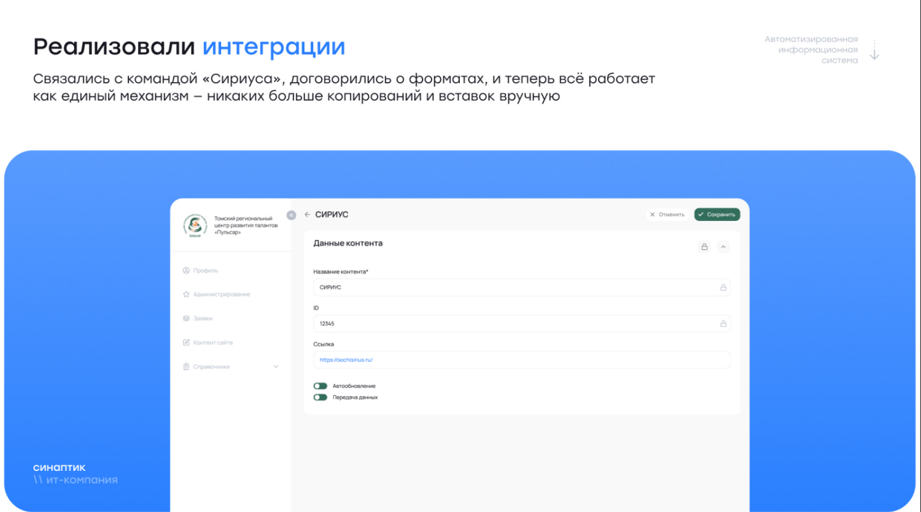Save the form with Сохранить

coord(717,215)
